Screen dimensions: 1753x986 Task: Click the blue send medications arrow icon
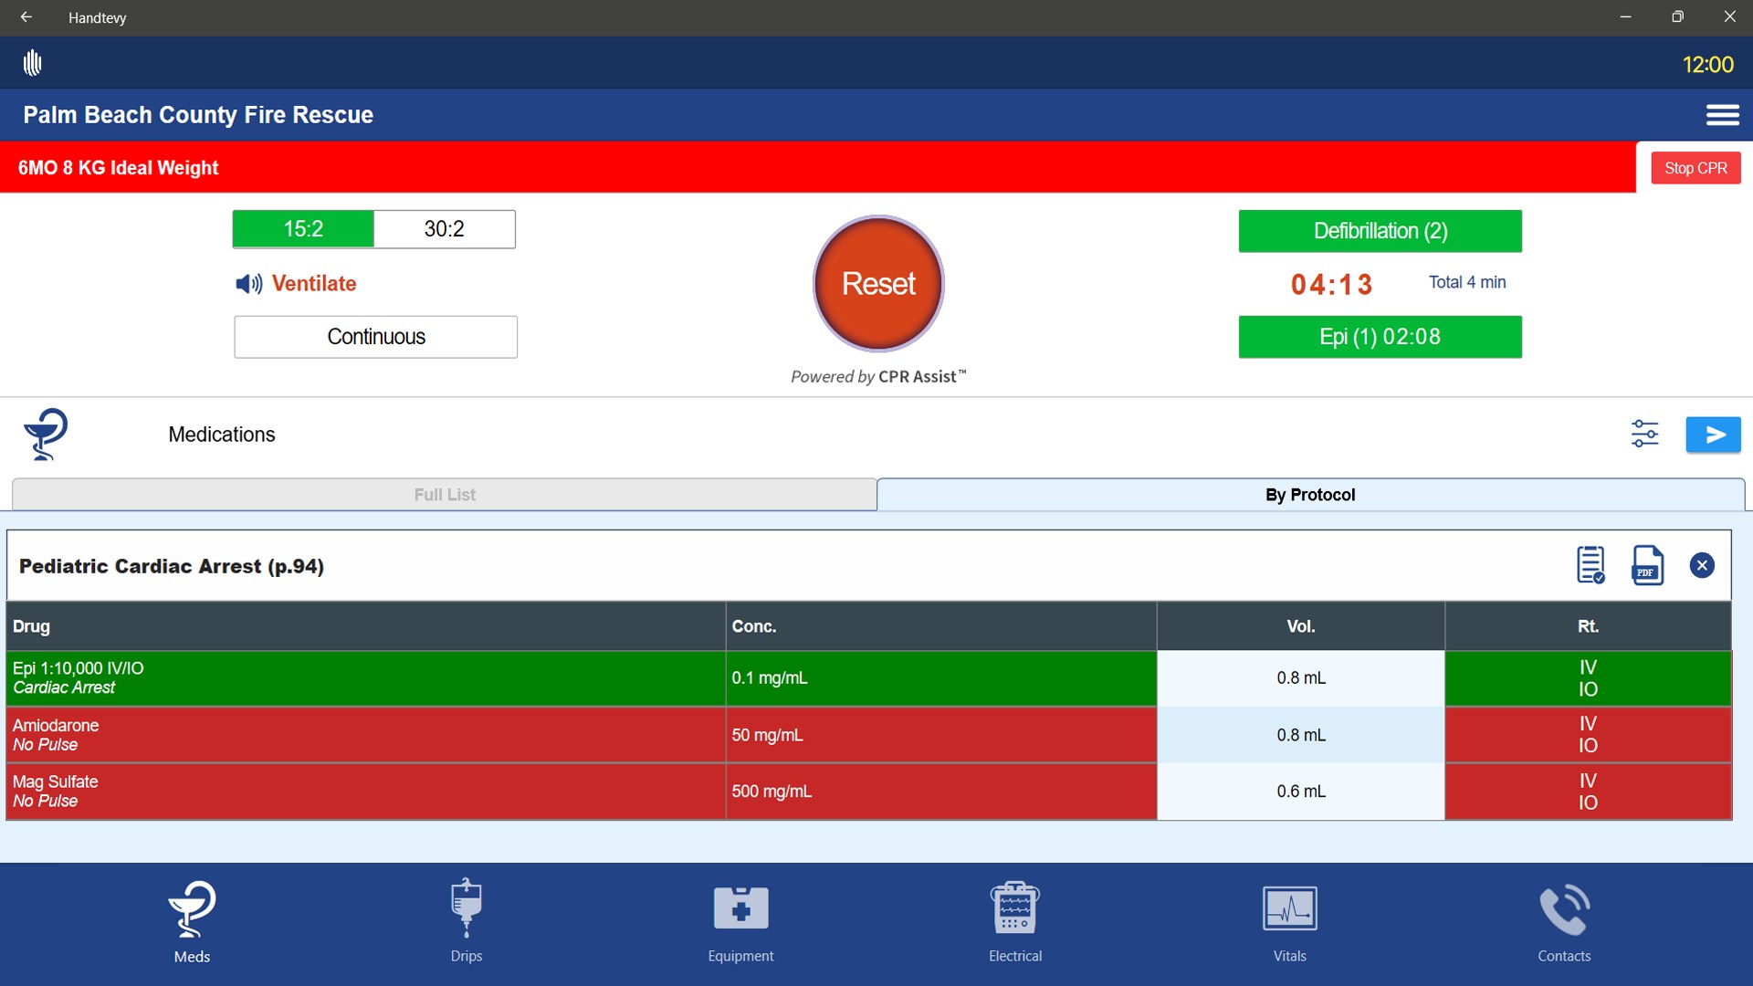[x=1713, y=435]
